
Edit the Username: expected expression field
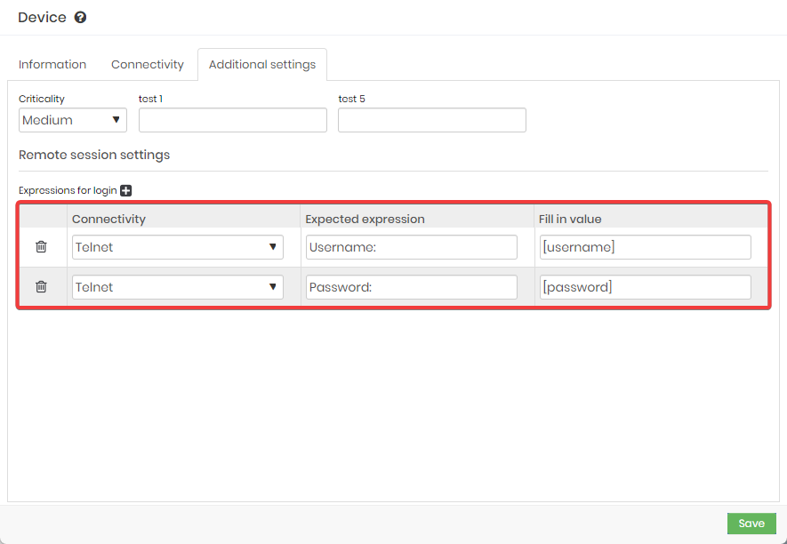(x=412, y=247)
